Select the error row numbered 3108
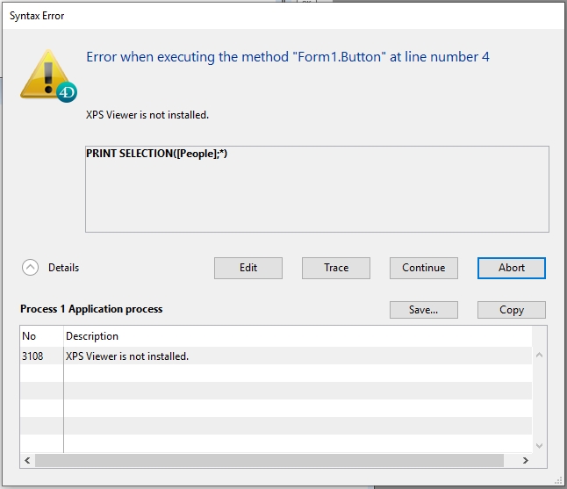567x489 pixels. [x=276, y=356]
